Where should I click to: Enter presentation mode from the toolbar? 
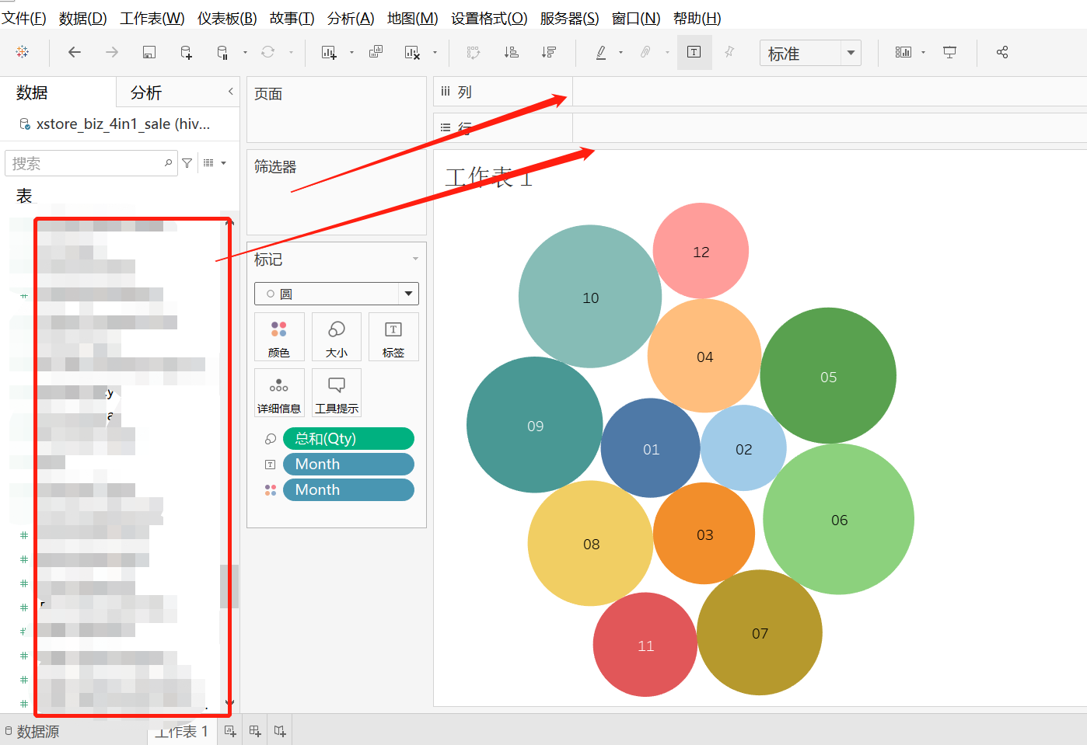point(949,52)
